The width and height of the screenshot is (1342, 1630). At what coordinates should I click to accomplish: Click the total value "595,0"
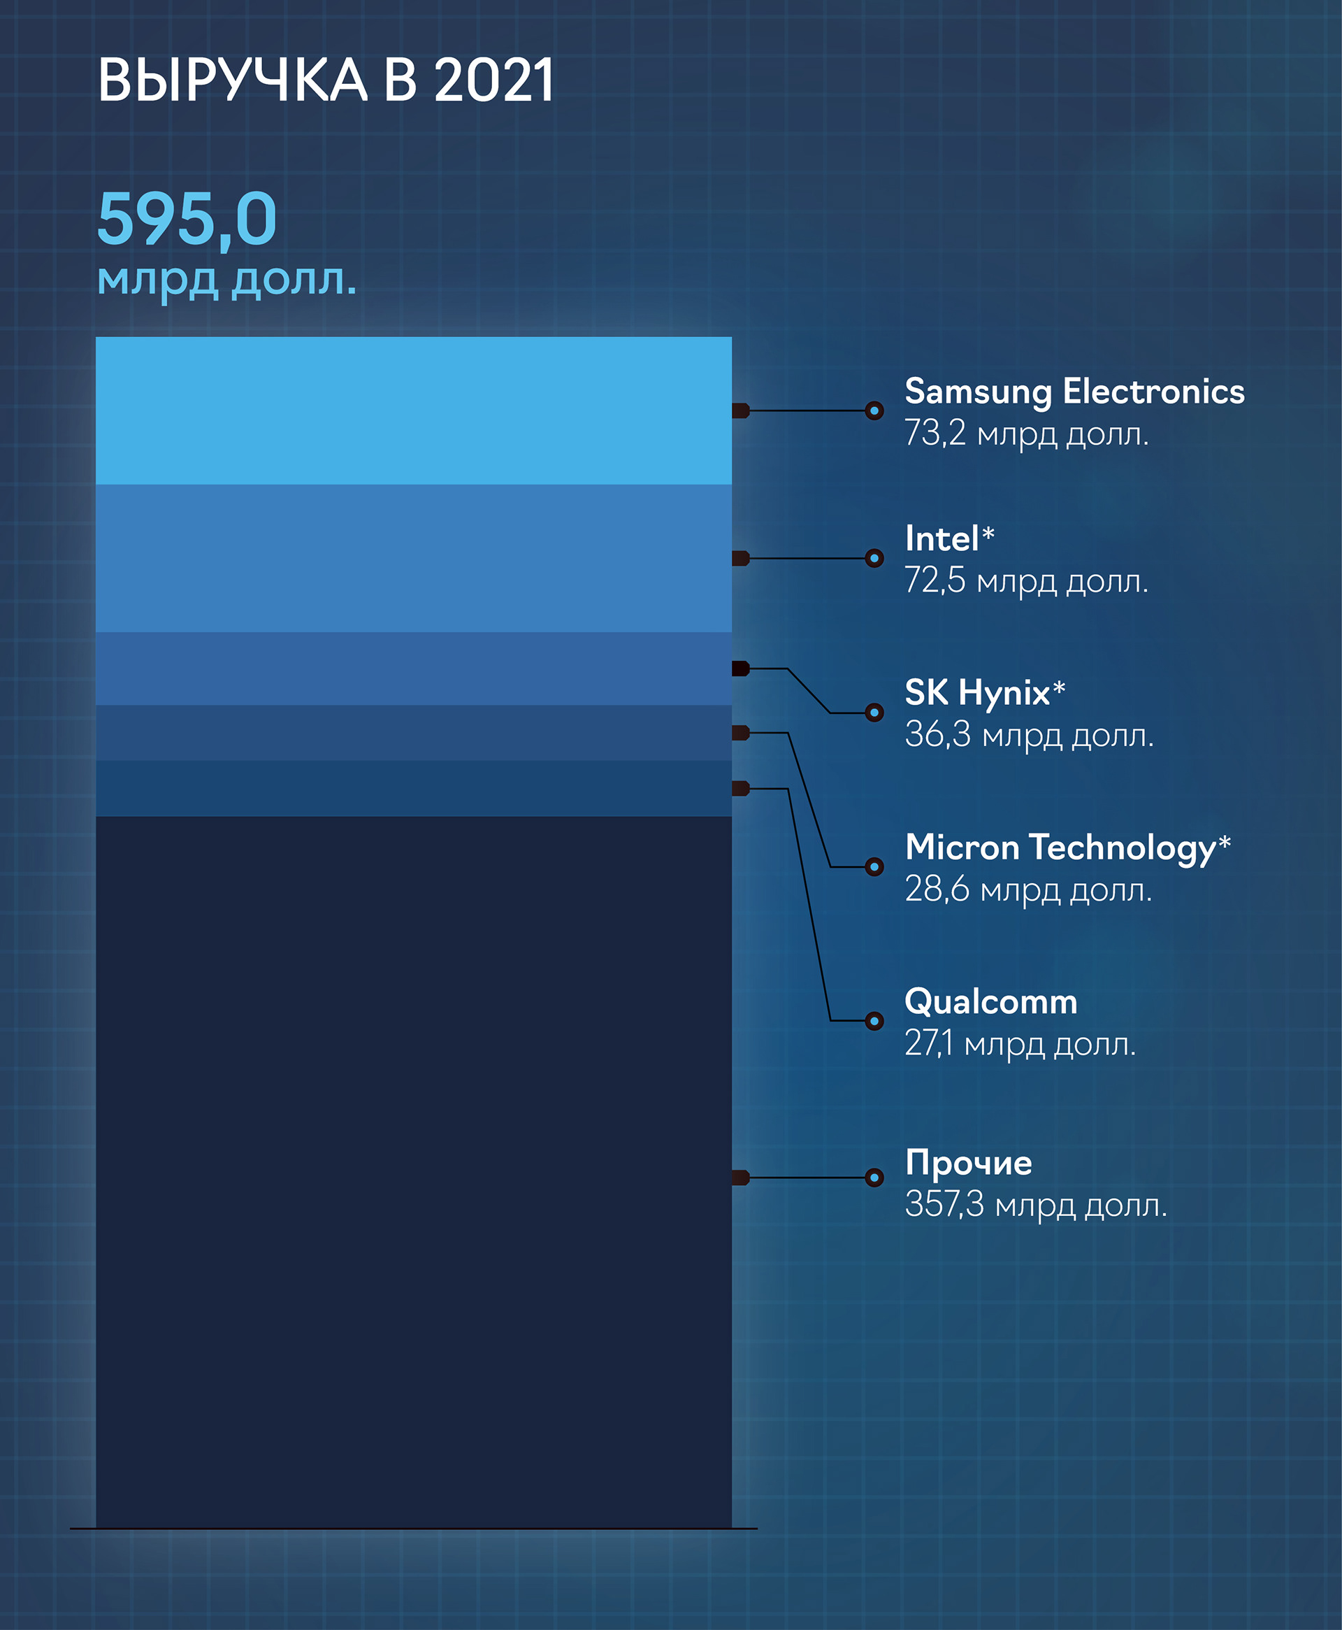coord(187,220)
